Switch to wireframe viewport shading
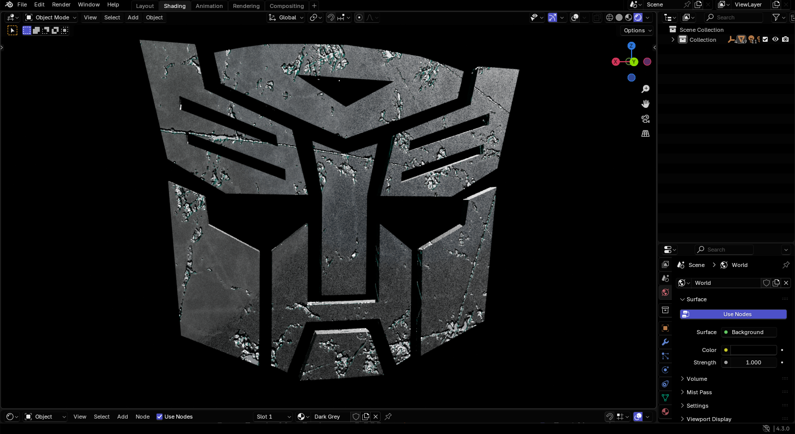This screenshot has width=795, height=434. click(x=610, y=17)
